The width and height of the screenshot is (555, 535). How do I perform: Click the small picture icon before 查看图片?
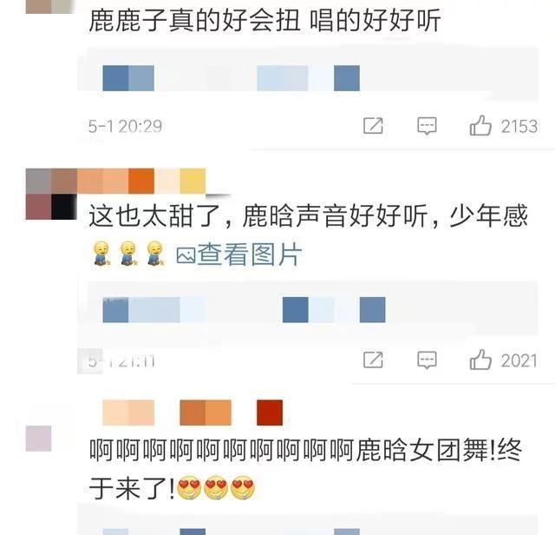tap(186, 255)
